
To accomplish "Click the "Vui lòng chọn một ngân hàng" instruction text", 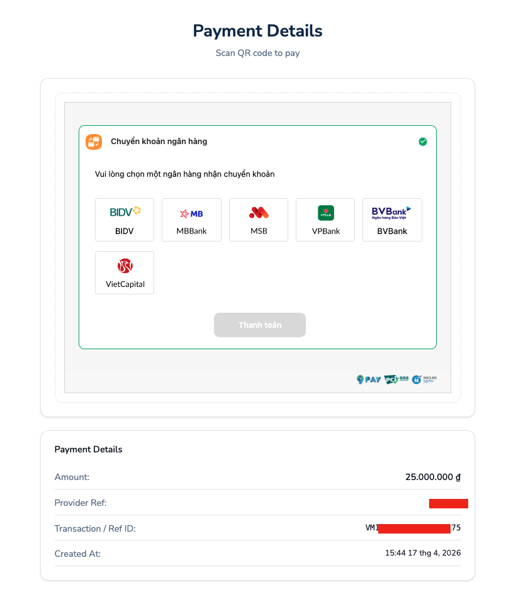I will click(x=184, y=174).
